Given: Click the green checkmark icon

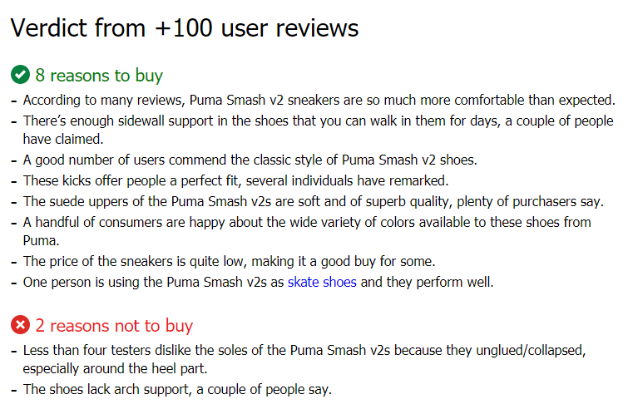Looking at the screenshot, I should click(20, 75).
